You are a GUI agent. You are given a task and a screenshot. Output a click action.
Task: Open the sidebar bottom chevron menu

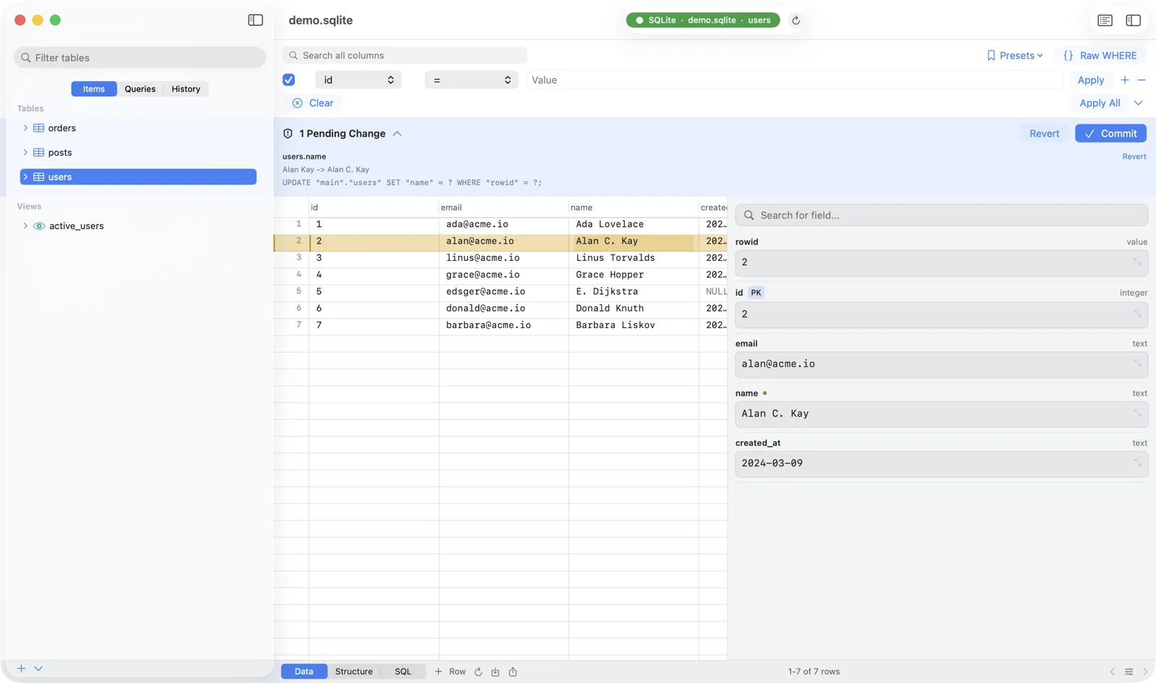(x=38, y=669)
